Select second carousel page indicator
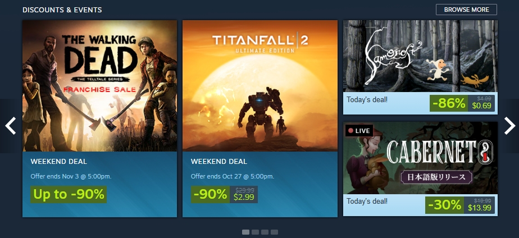 click(255, 232)
